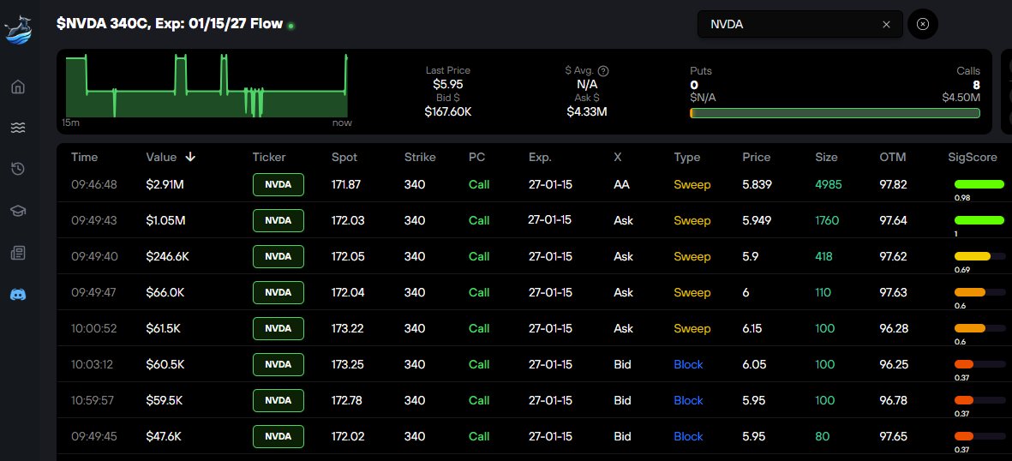Sort by the SigScore column header
This screenshot has height=461, width=1012.
973,157
